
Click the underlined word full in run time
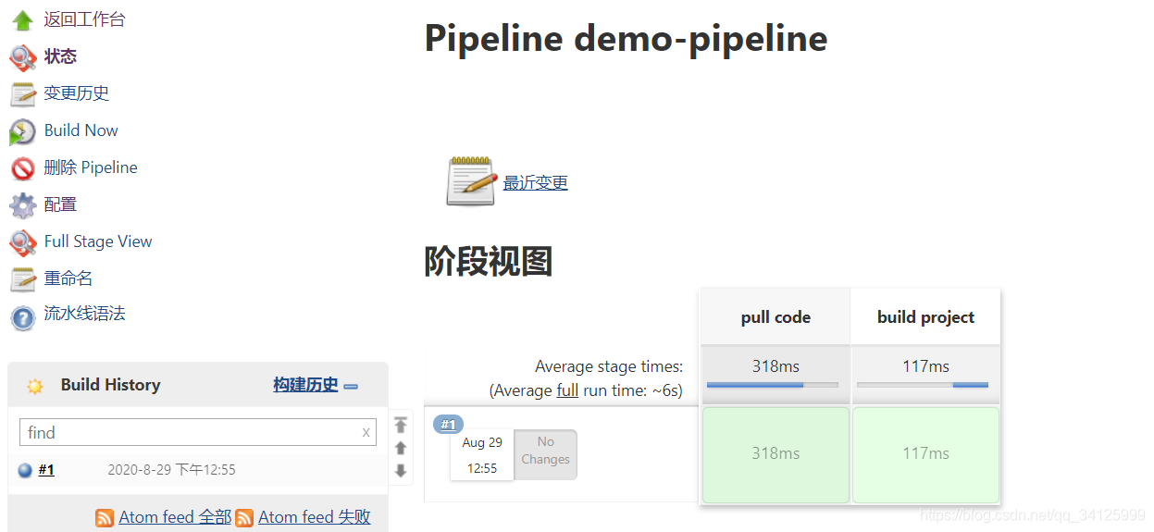(567, 390)
